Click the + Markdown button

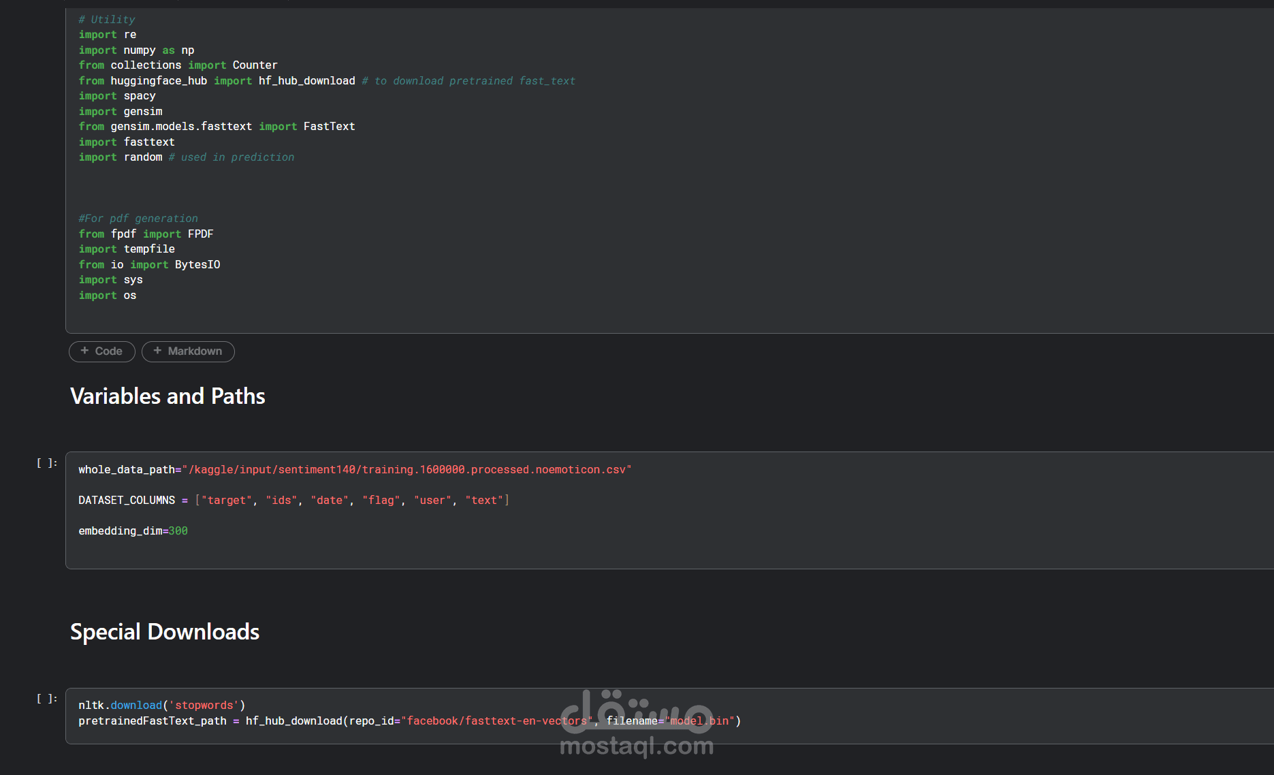(188, 351)
